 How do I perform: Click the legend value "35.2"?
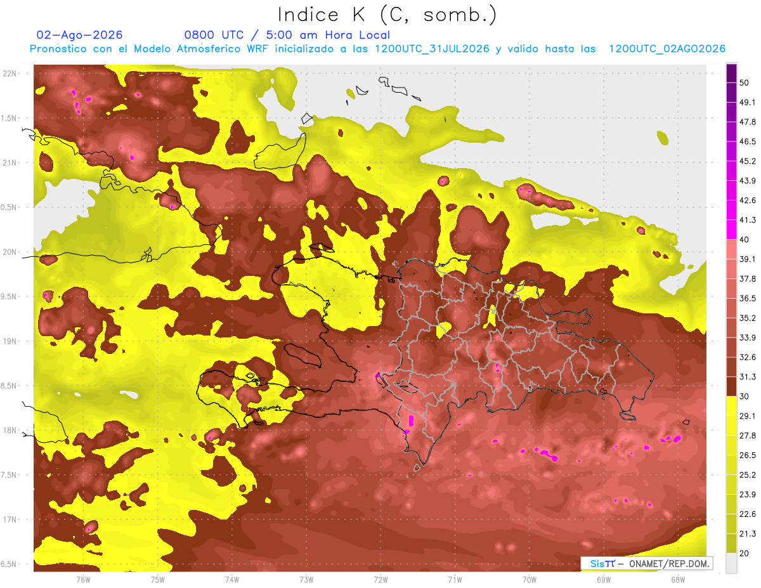pos(747,318)
